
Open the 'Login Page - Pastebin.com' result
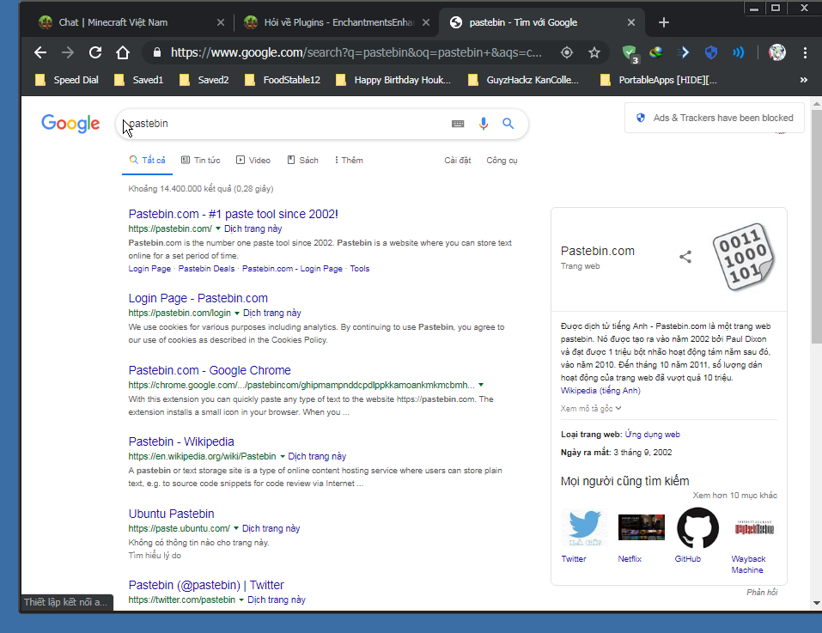point(198,298)
